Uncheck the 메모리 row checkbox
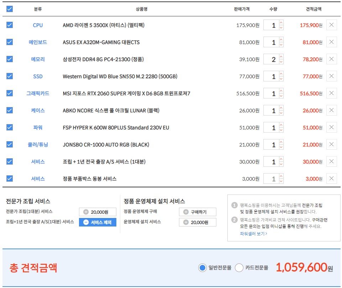Image resolution: width=342 pixels, height=288 pixels. click(x=10, y=59)
